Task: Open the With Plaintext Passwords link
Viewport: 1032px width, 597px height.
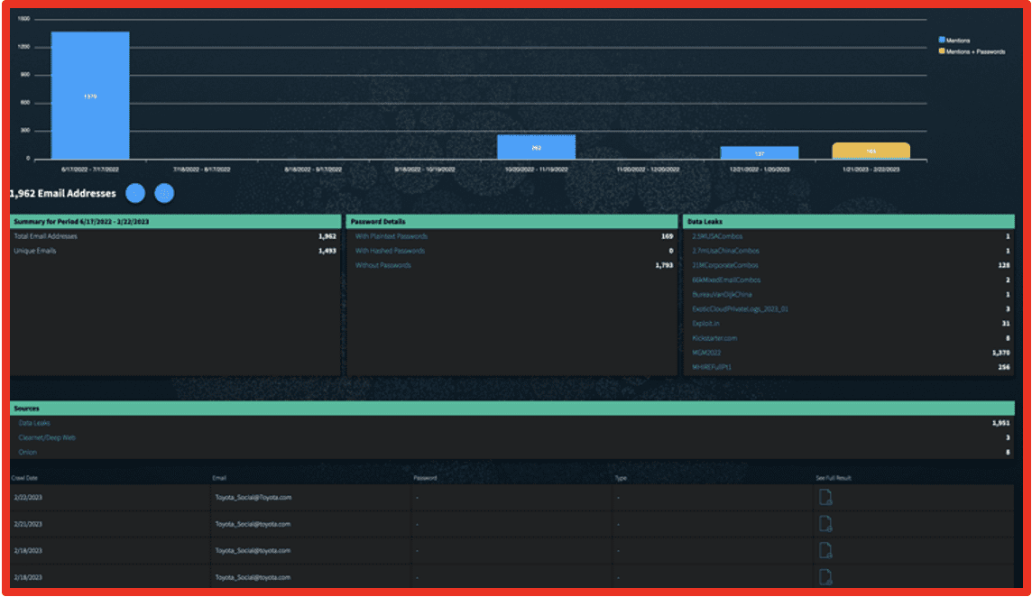Action: tap(392, 236)
